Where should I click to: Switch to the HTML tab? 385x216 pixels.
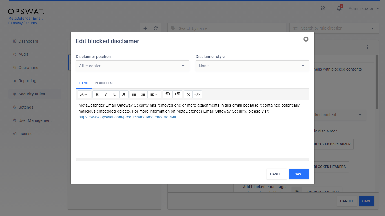pyautogui.click(x=84, y=83)
